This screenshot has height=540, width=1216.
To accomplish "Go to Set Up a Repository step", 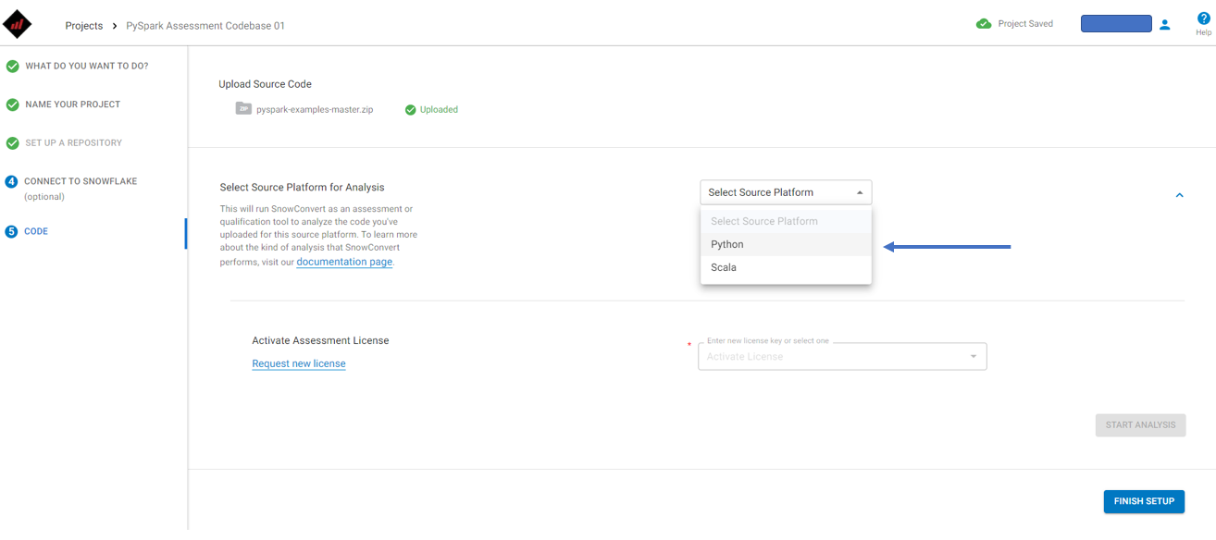I will pos(74,143).
